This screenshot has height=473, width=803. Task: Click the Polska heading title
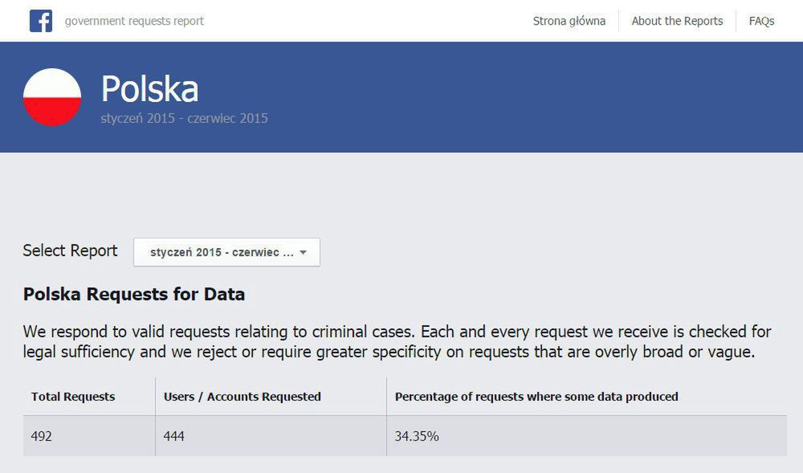click(149, 90)
